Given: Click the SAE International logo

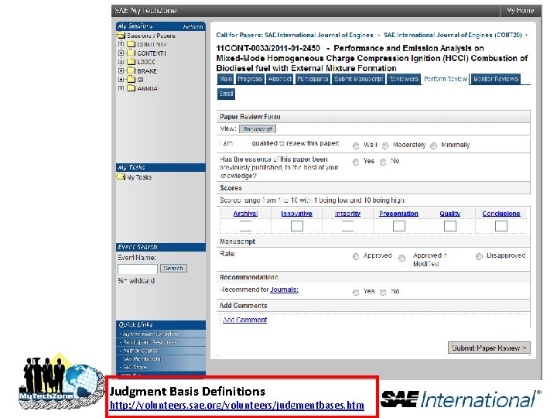Looking at the screenshot, I should tap(461, 399).
